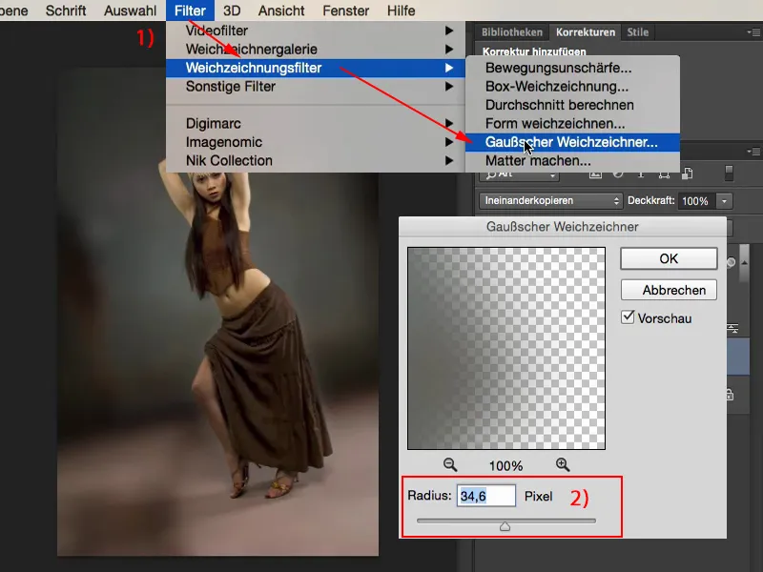Select Gaußscher Weichzeichner... in the submenu

(572, 142)
